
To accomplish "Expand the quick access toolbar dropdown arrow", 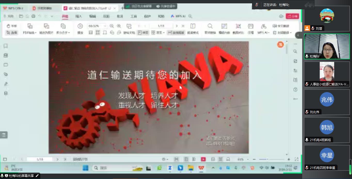I will click(52, 16).
